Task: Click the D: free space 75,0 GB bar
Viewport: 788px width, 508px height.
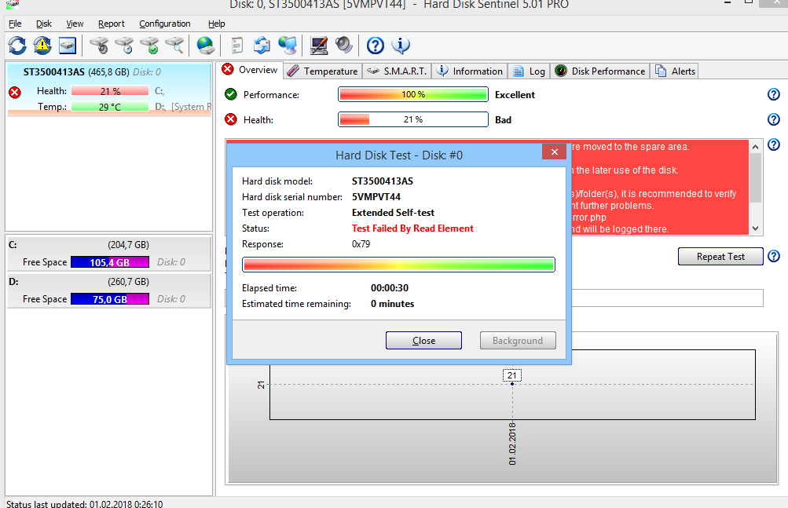Action: pos(110,299)
